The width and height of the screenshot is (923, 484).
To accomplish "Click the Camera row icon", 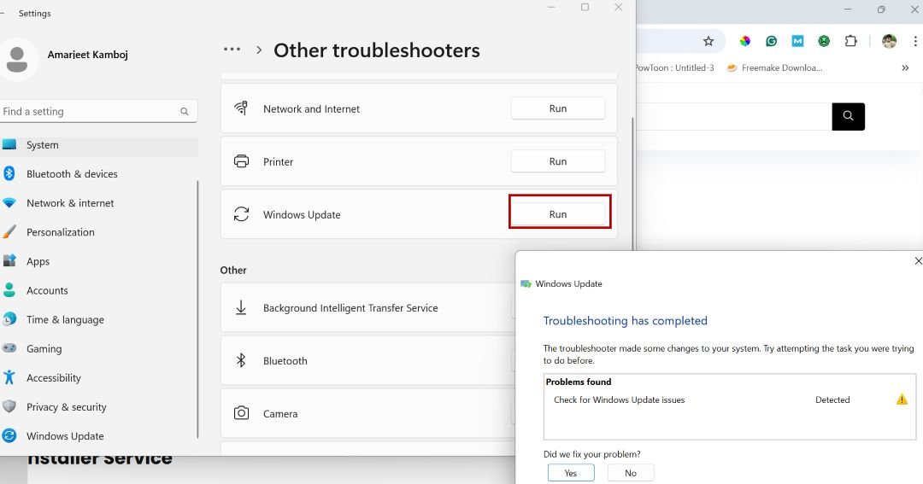I will pyautogui.click(x=241, y=413).
